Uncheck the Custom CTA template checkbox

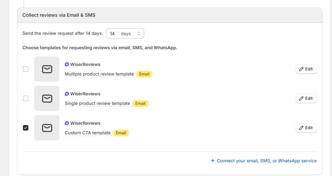click(x=26, y=128)
